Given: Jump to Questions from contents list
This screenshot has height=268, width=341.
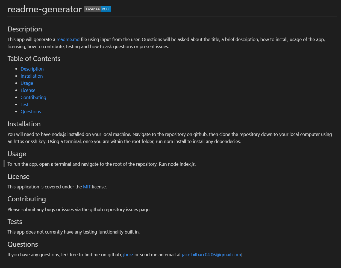Looking at the screenshot, I should point(31,112).
